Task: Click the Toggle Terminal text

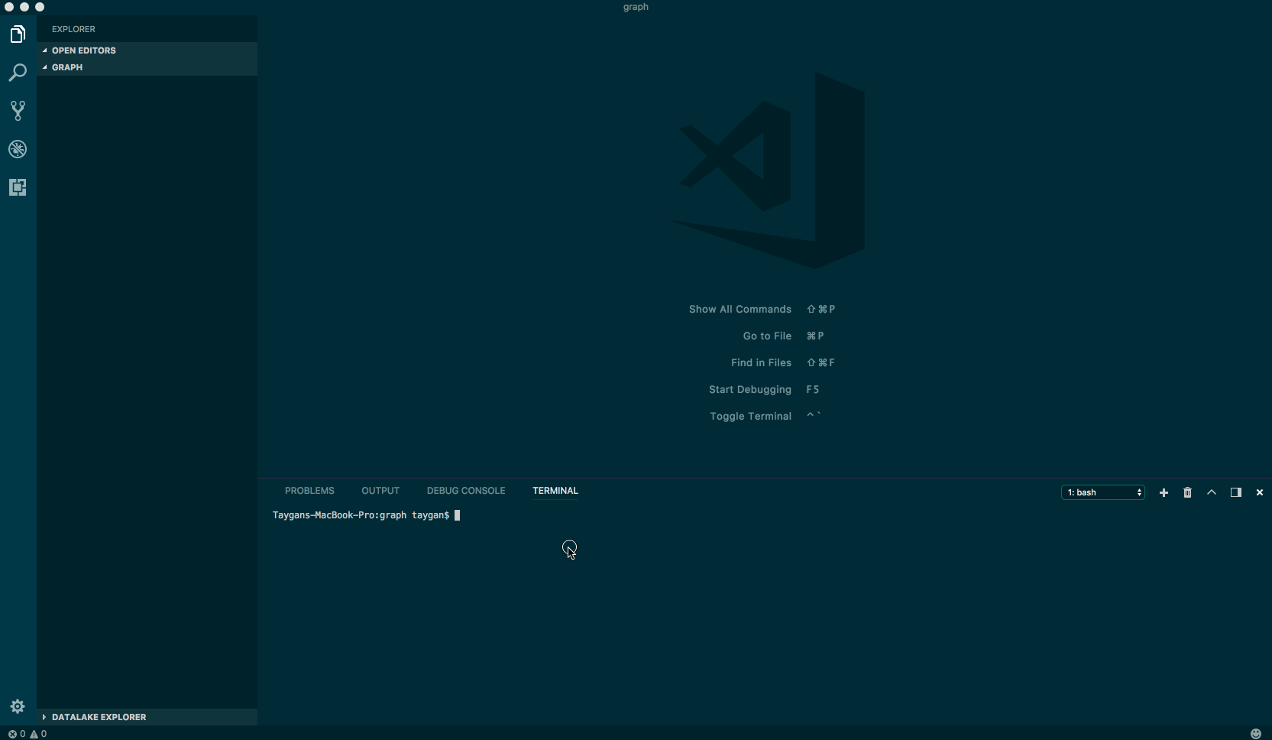Action: [x=750, y=417]
